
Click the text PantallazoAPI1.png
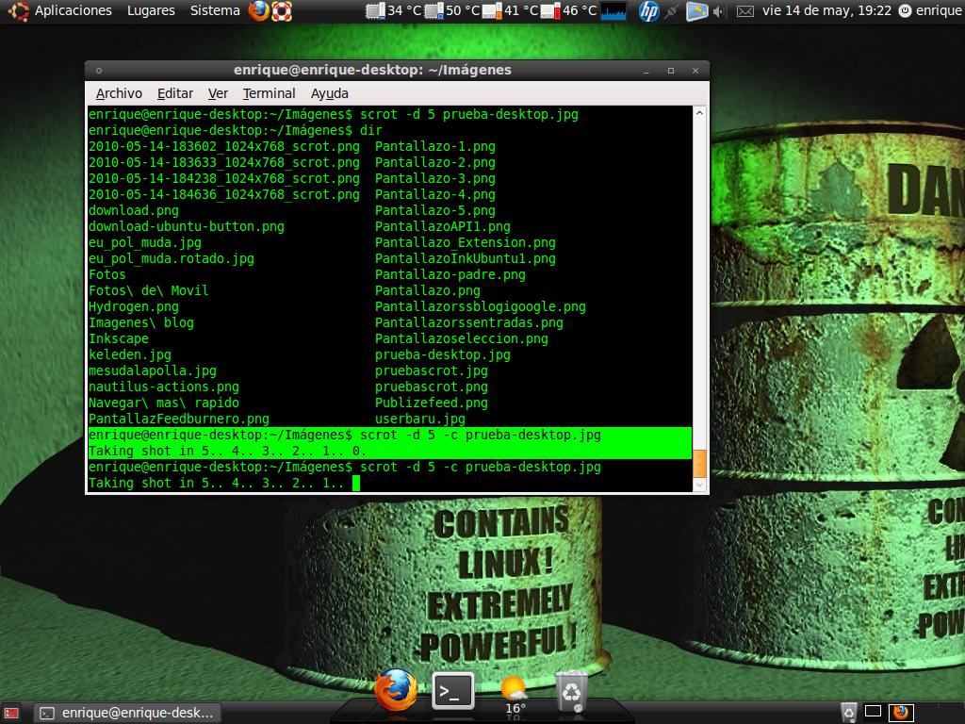click(x=443, y=226)
